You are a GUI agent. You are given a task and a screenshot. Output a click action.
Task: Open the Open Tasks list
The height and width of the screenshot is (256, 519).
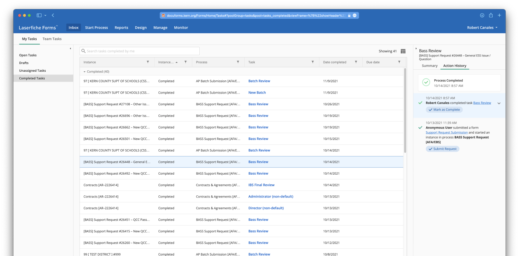pos(28,55)
